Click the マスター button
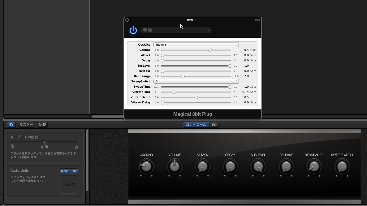This screenshot has height=206, width=367. pos(26,125)
